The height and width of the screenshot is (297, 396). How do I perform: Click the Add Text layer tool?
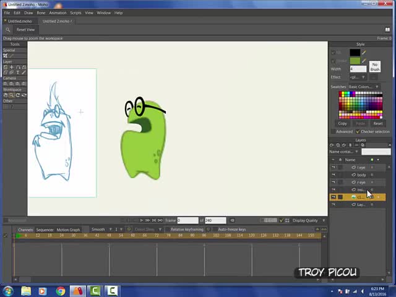click(17, 72)
